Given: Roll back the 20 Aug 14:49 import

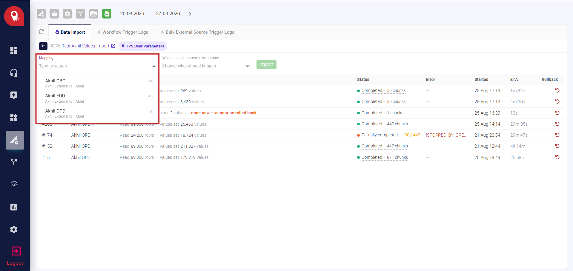Looking at the screenshot, I should 557,157.
